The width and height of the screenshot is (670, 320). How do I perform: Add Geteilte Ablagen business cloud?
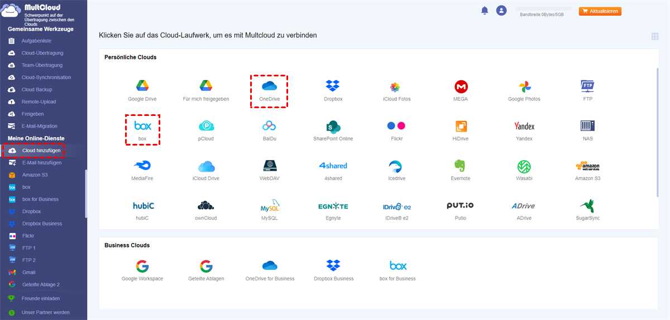click(205, 270)
